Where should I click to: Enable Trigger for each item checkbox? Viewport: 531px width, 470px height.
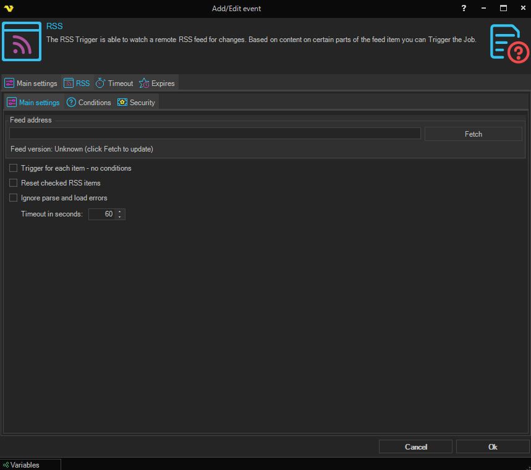pyautogui.click(x=14, y=168)
